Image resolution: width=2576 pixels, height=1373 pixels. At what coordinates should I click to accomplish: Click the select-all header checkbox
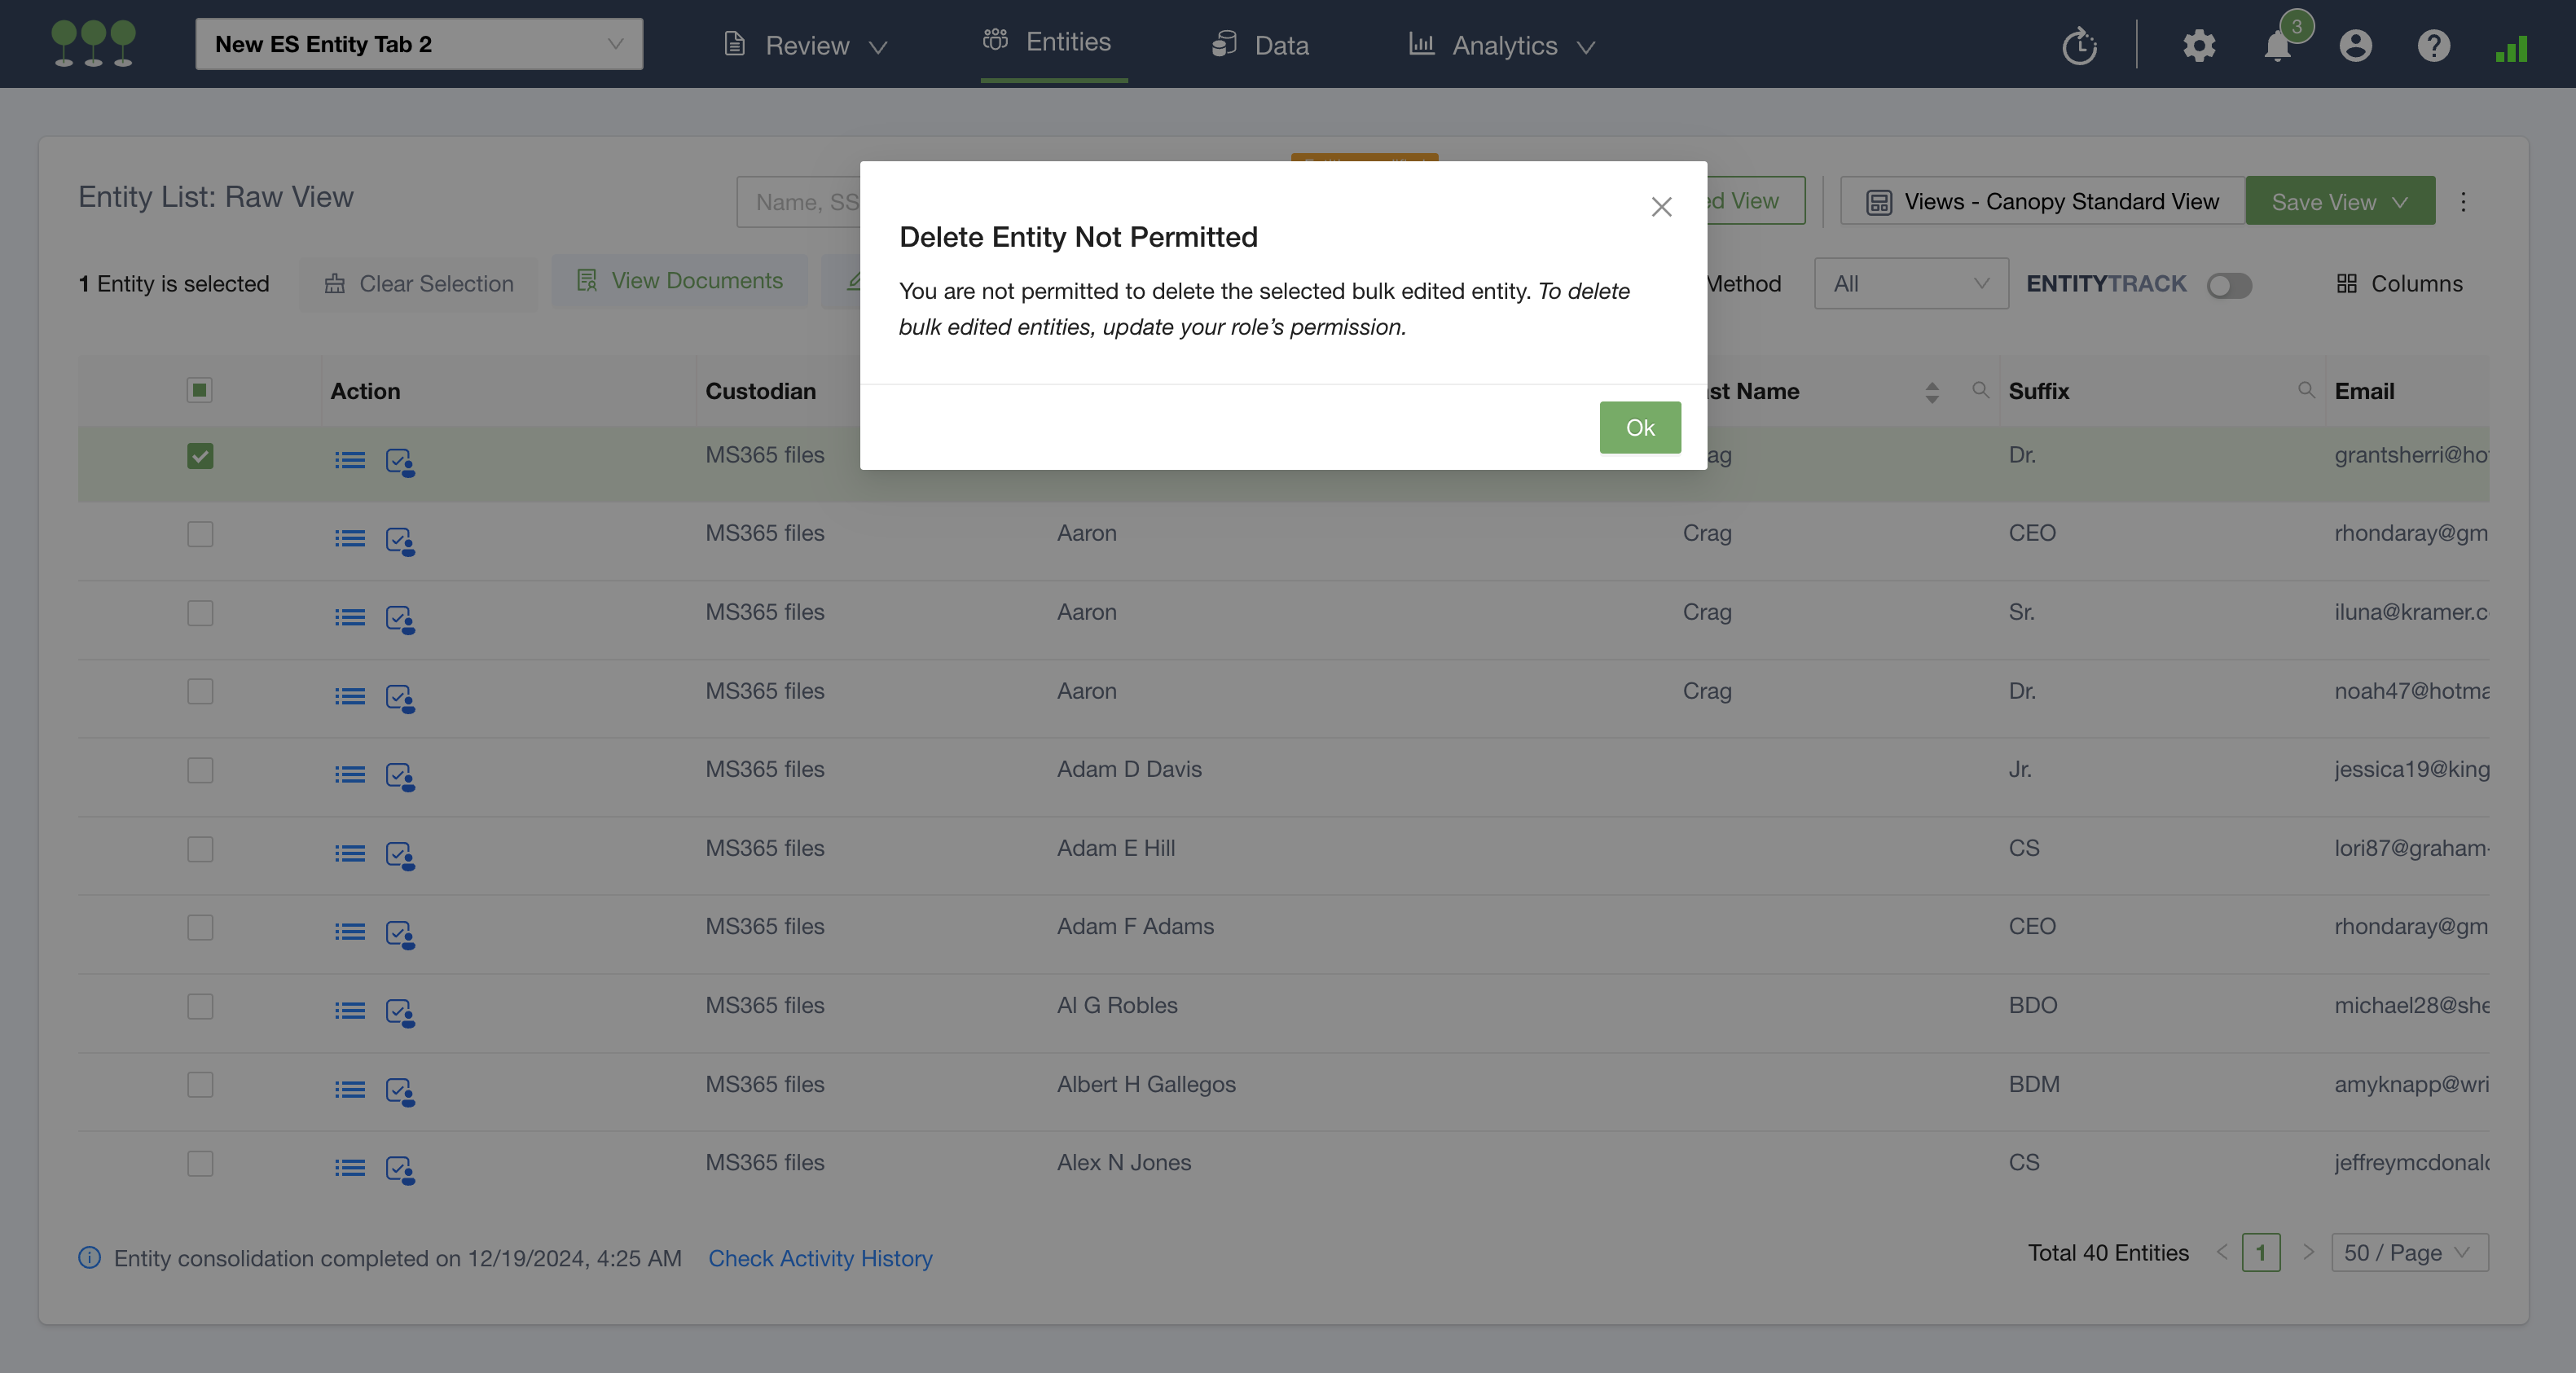click(199, 391)
